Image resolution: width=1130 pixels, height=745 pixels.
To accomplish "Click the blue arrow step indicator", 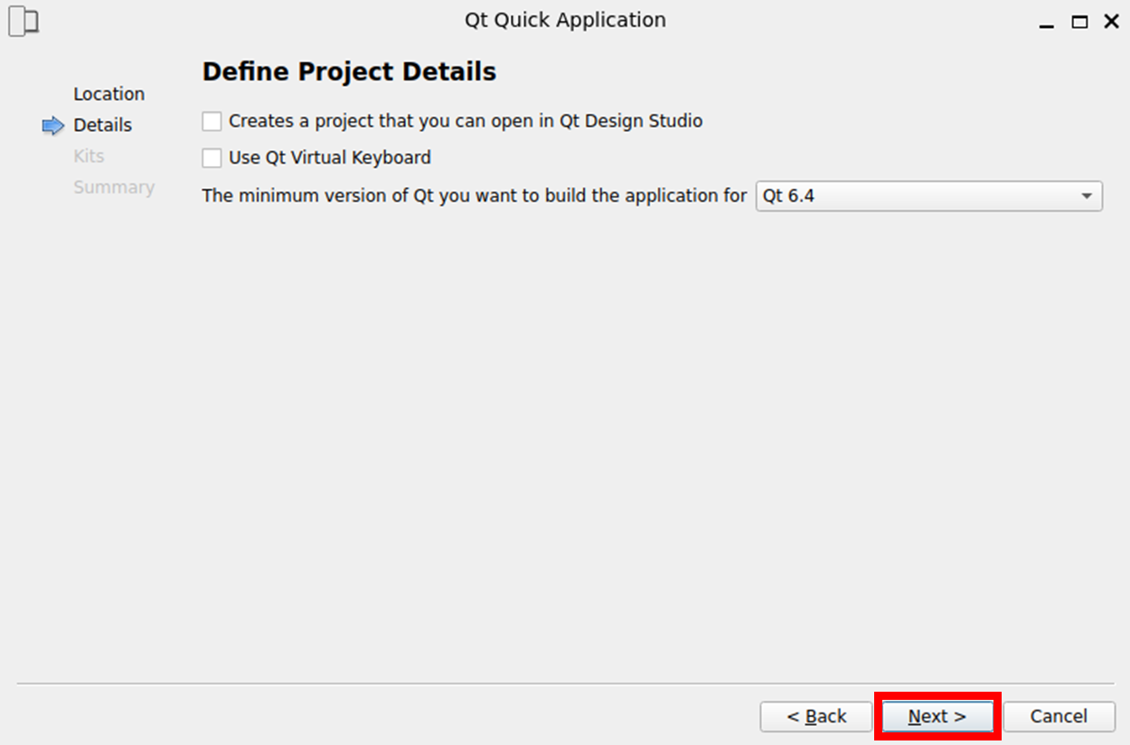I will point(53,126).
